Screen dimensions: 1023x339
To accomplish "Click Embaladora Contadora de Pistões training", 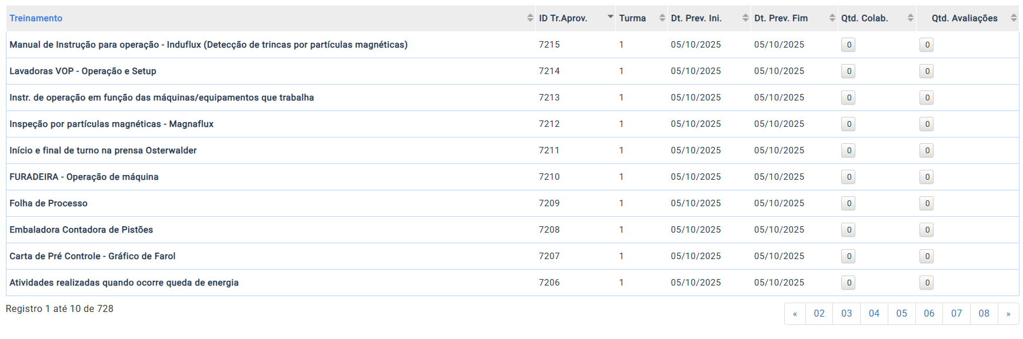I will (x=81, y=230).
